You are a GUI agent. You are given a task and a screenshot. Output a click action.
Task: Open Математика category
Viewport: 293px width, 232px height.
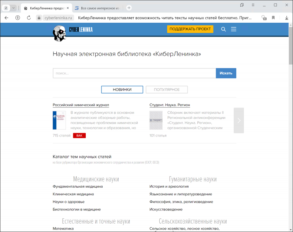click(63, 229)
